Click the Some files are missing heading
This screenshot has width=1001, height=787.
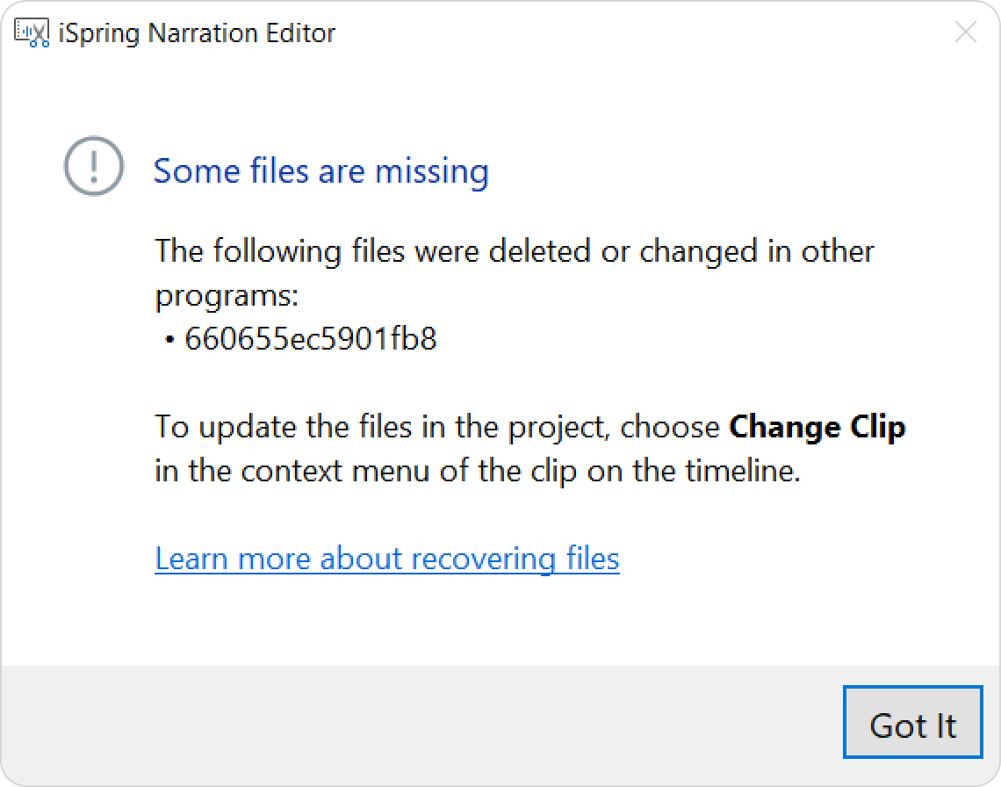pyautogui.click(x=321, y=171)
